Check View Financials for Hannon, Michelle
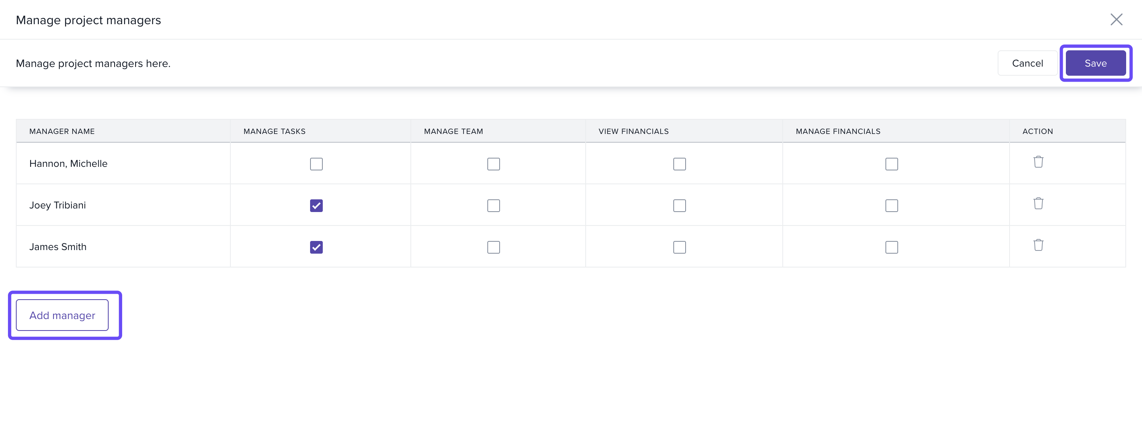1142x430 pixels. 679,164
